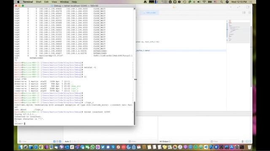Open Trash in the Dock
270x151 pixels.
click(x=249, y=147)
